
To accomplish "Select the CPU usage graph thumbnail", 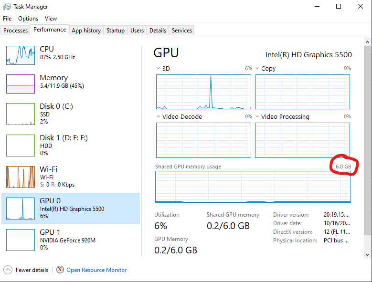I will click(21, 55).
